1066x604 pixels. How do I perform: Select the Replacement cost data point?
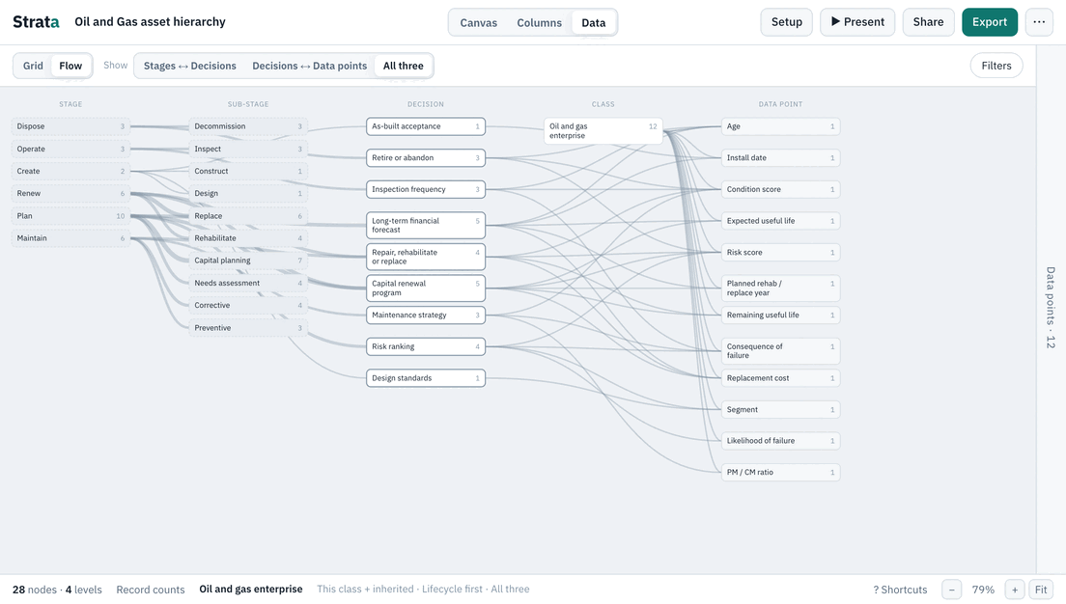(x=780, y=378)
